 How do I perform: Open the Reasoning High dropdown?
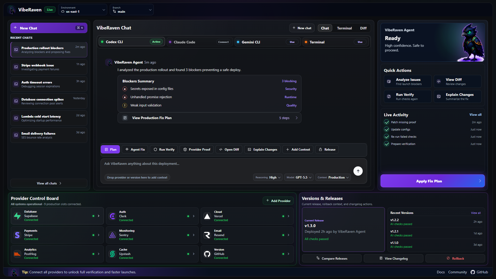268,177
